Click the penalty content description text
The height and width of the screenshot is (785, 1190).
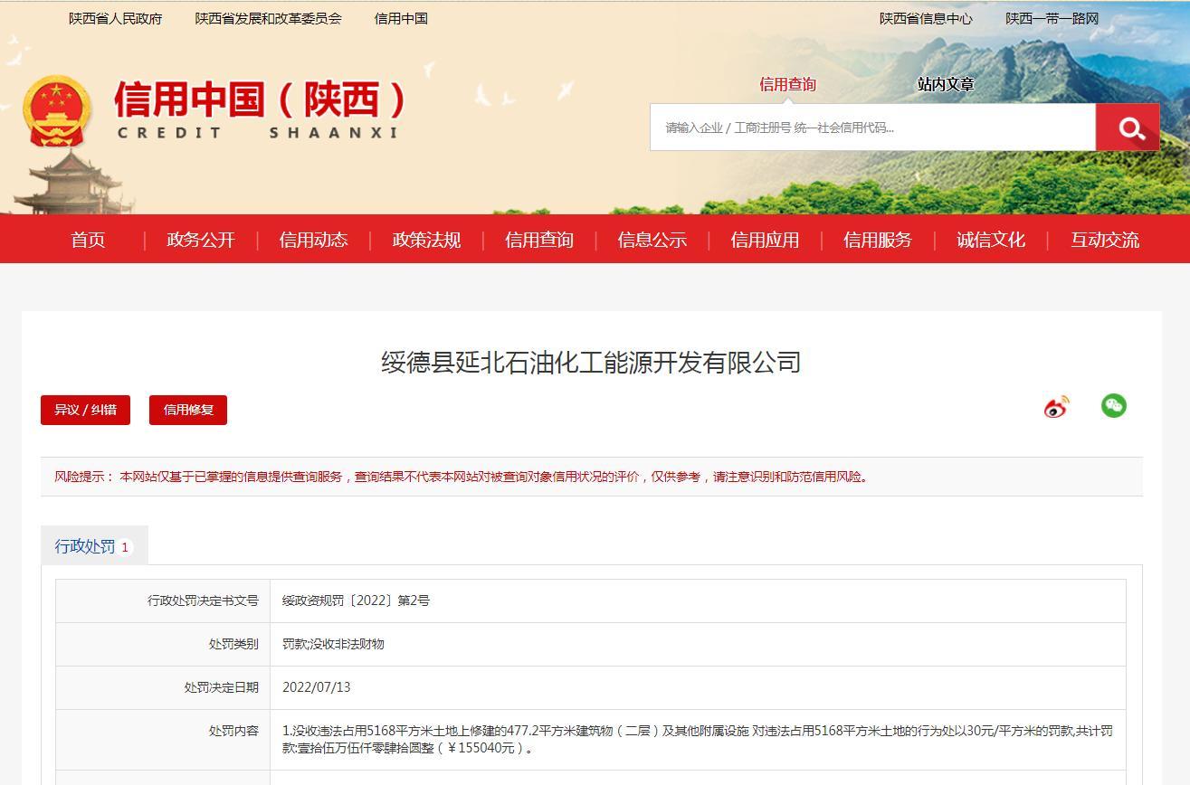pos(697,739)
